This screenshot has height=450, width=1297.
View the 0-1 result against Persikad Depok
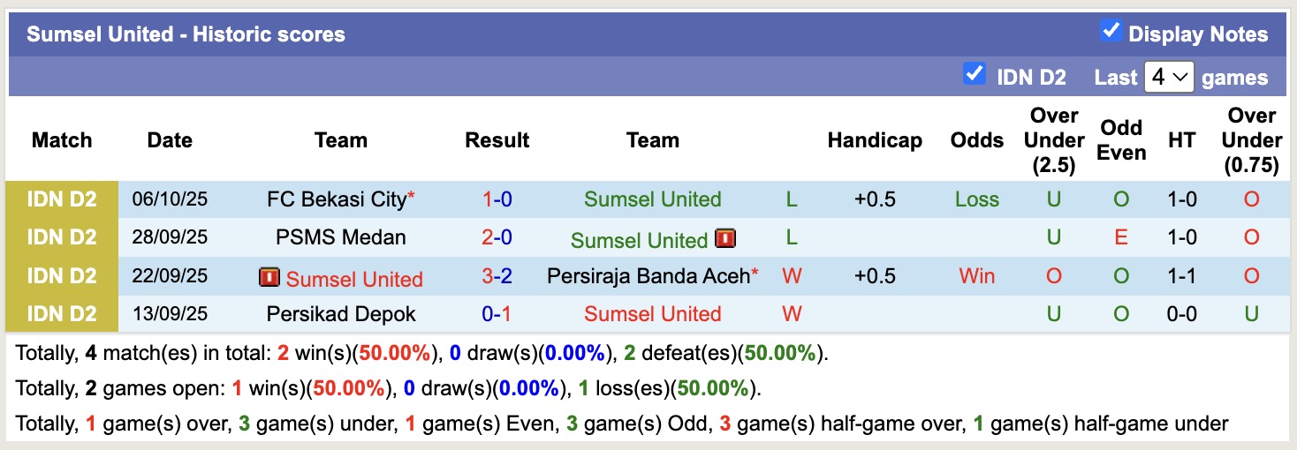(x=497, y=314)
